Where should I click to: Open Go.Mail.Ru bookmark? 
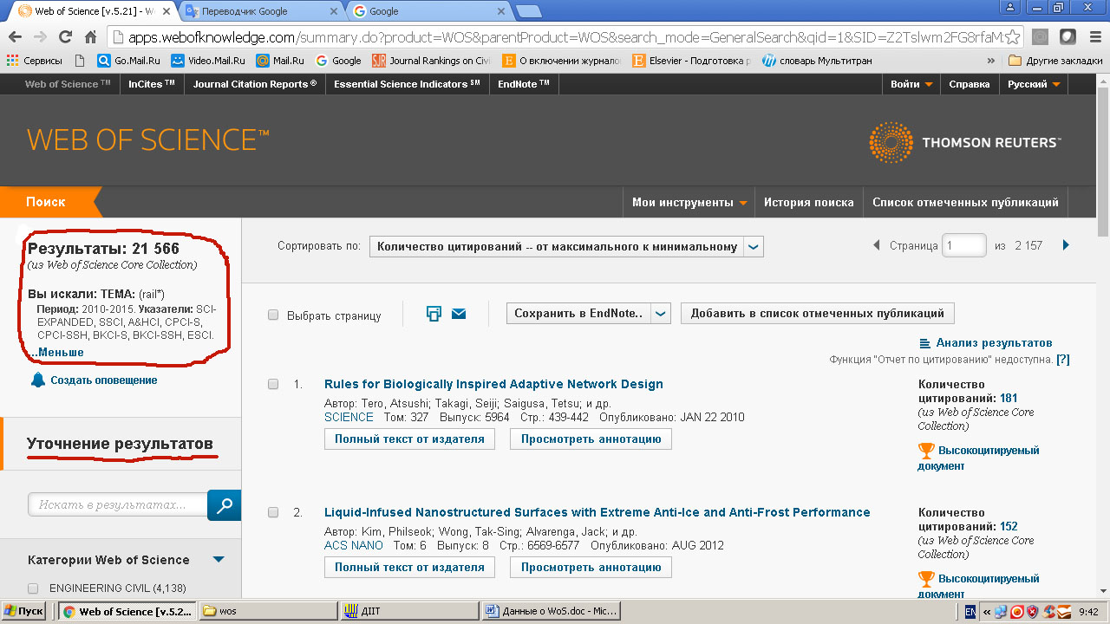coord(129,61)
